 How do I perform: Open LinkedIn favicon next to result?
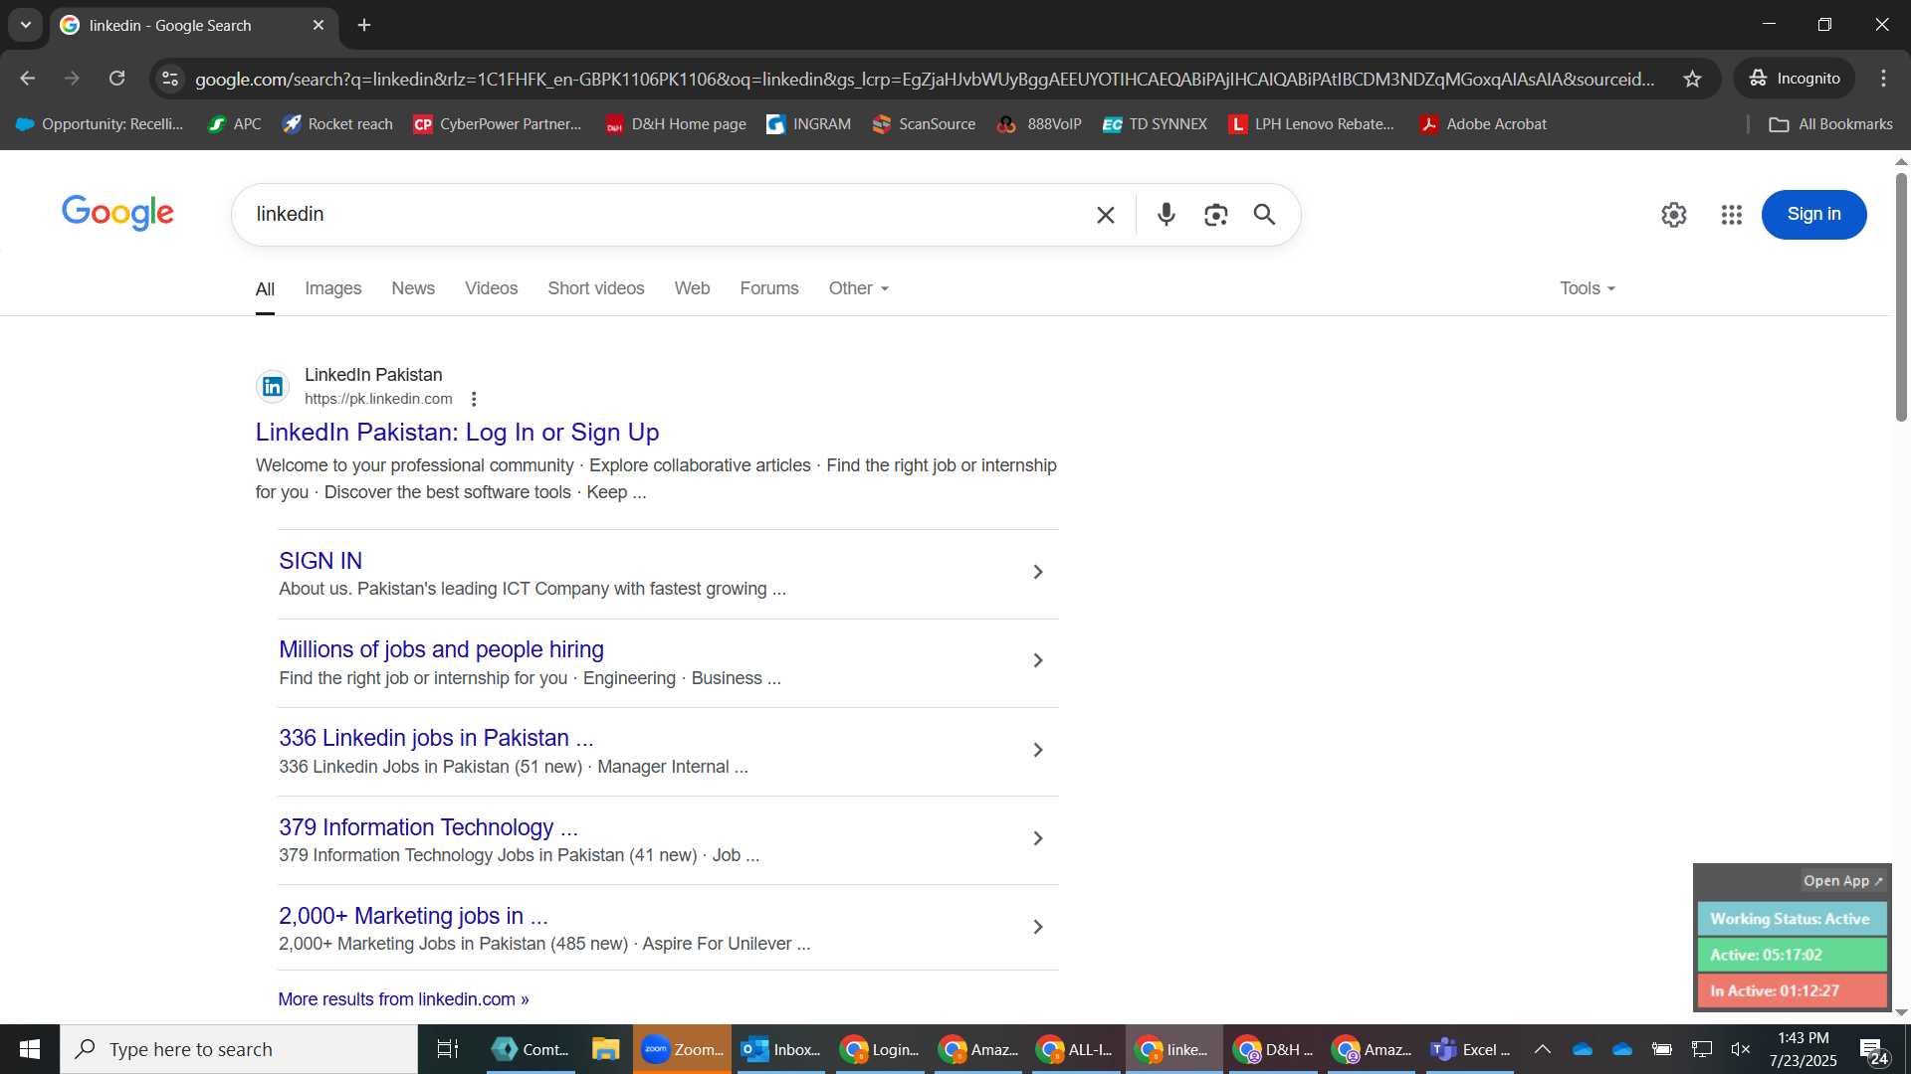[x=273, y=387]
